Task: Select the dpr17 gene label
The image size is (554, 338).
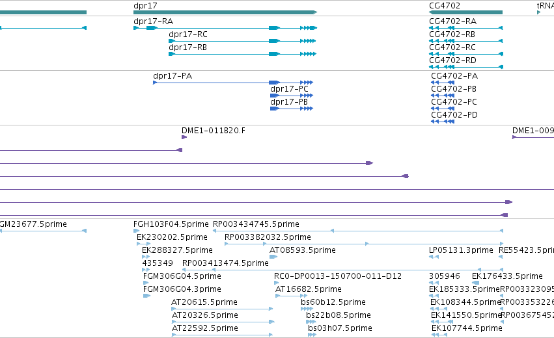Action: (145, 6)
